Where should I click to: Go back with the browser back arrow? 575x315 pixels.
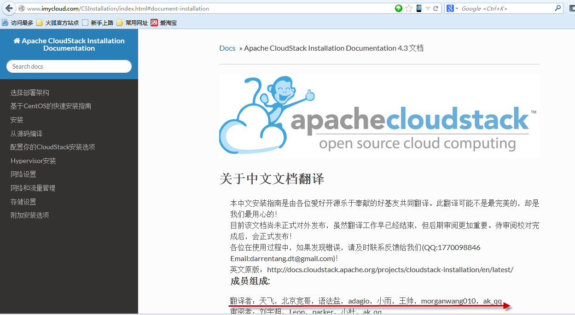pyautogui.click(x=9, y=8)
